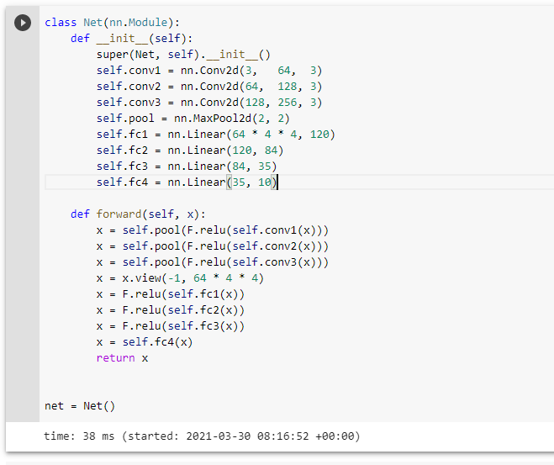Image resolution: width=554 pixels, height=465 pixels.
Task: Click the forward line calling self.conv3(x)
Action: [213, 262]
